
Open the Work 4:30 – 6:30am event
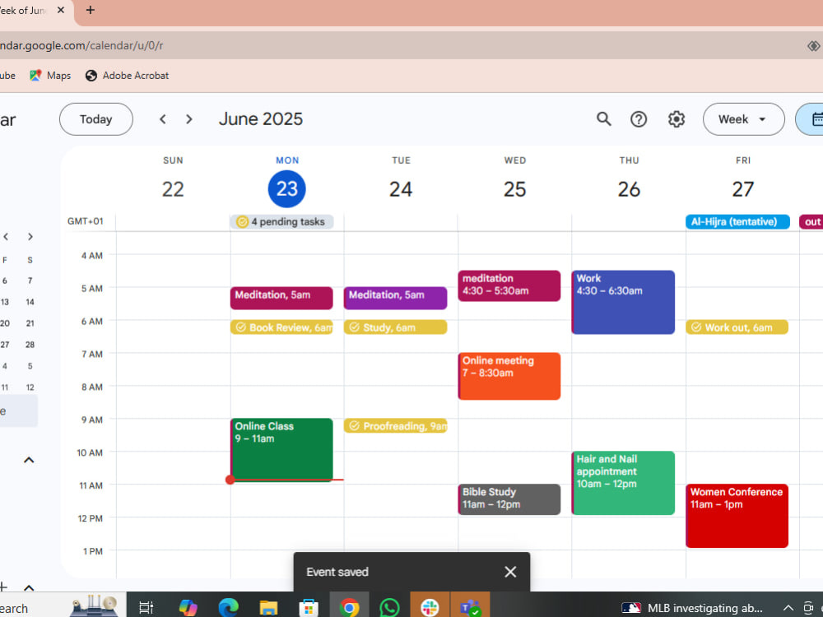pyautogui.click(x=623, y=302)
